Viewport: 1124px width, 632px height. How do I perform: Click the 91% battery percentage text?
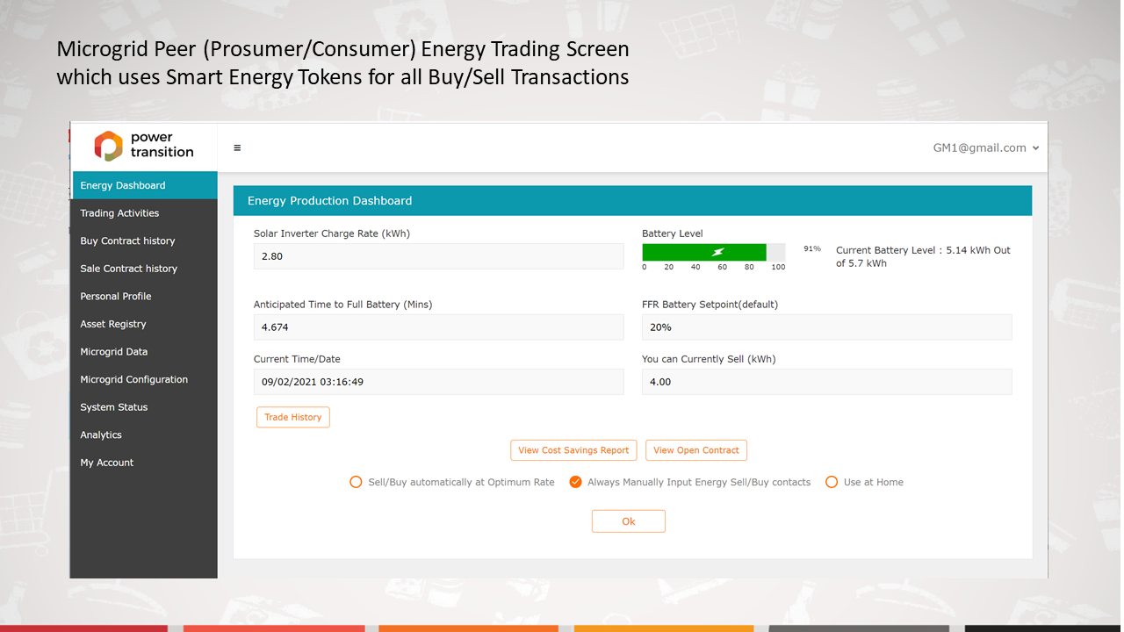click(x=812, y=249)
